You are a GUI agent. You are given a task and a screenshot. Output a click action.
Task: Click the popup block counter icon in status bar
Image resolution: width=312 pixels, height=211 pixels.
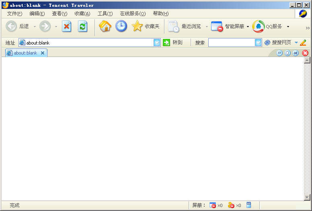pos(213,205)
